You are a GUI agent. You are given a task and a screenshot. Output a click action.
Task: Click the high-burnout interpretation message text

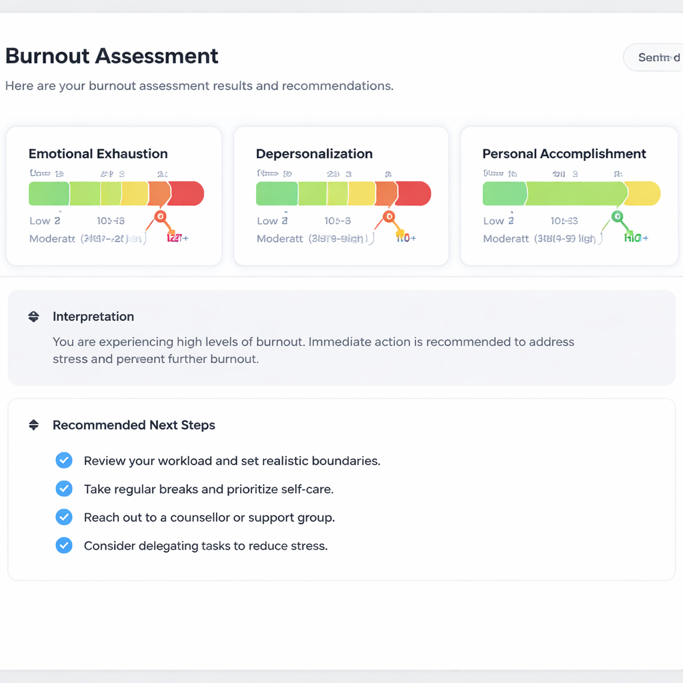point(313,350)
